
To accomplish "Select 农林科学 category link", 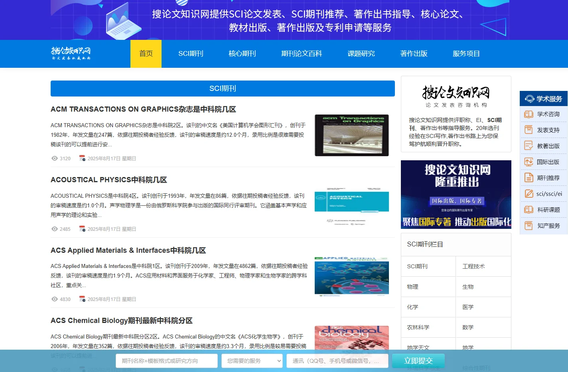I will click(418, 327).
